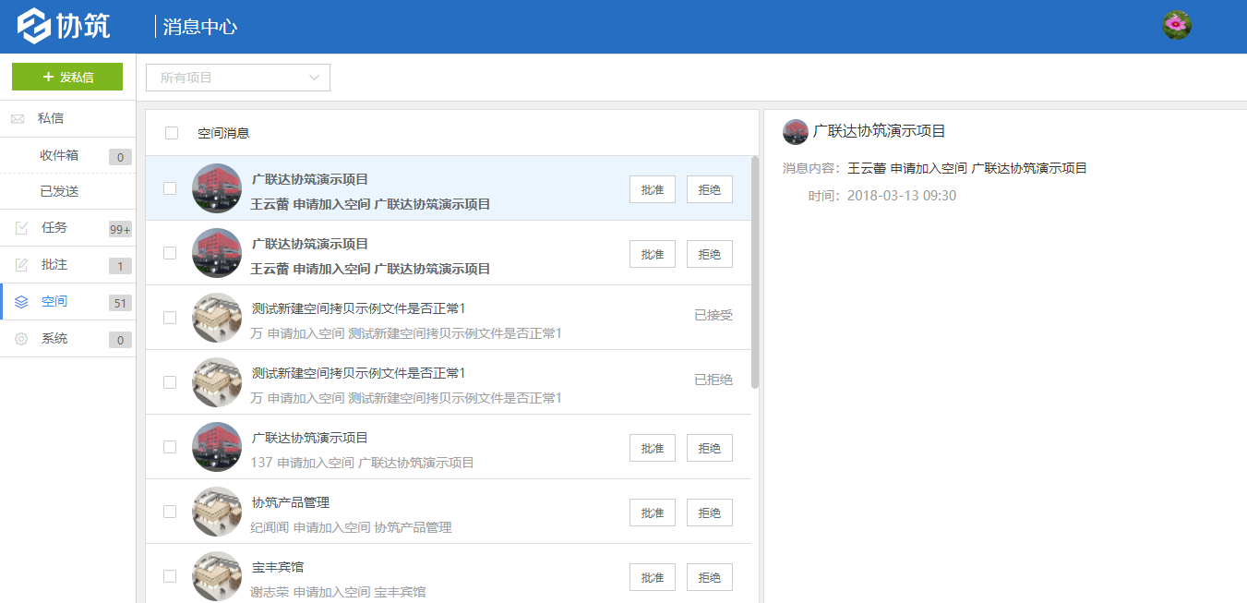This screenshot has height=603, width=1247.
Task: Reject 谢志荣's 宝丰宾馆 request with 拒绝
Action: tap(709, 577)
